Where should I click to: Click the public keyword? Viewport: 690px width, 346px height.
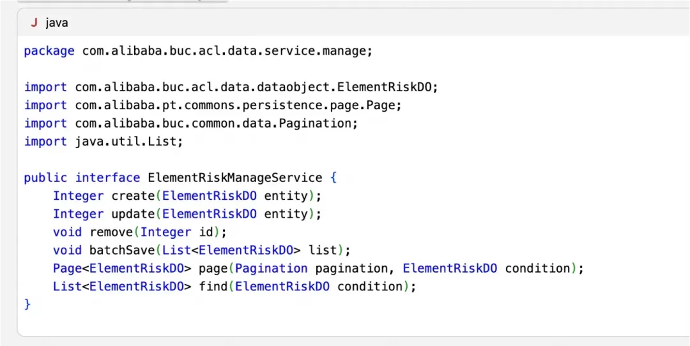point(46,177)
